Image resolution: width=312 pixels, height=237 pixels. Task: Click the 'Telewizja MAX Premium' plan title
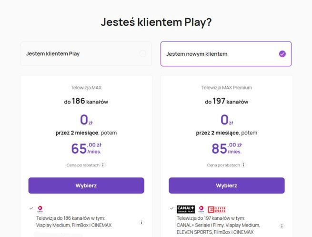(226, 88)
